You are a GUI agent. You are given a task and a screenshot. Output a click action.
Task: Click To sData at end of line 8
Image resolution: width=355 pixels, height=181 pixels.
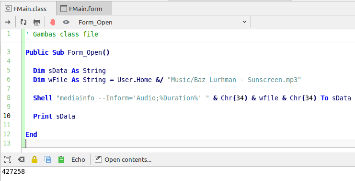point(336,98)
